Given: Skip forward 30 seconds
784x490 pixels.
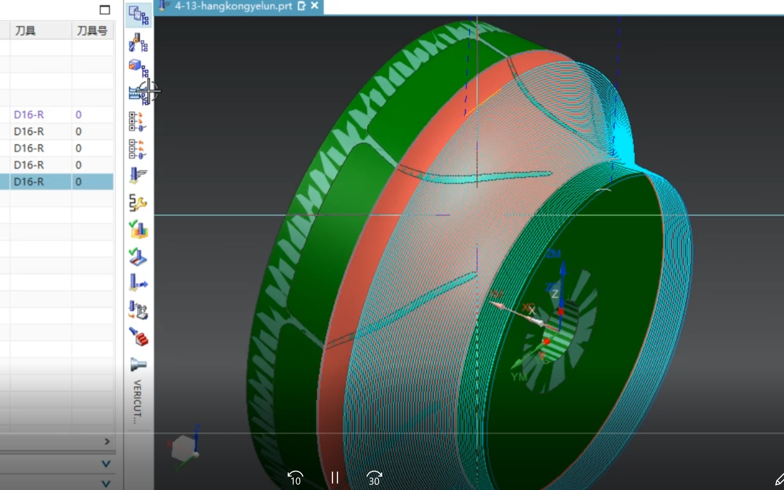Looking at the screenshot, I should (x=374, y=478).
